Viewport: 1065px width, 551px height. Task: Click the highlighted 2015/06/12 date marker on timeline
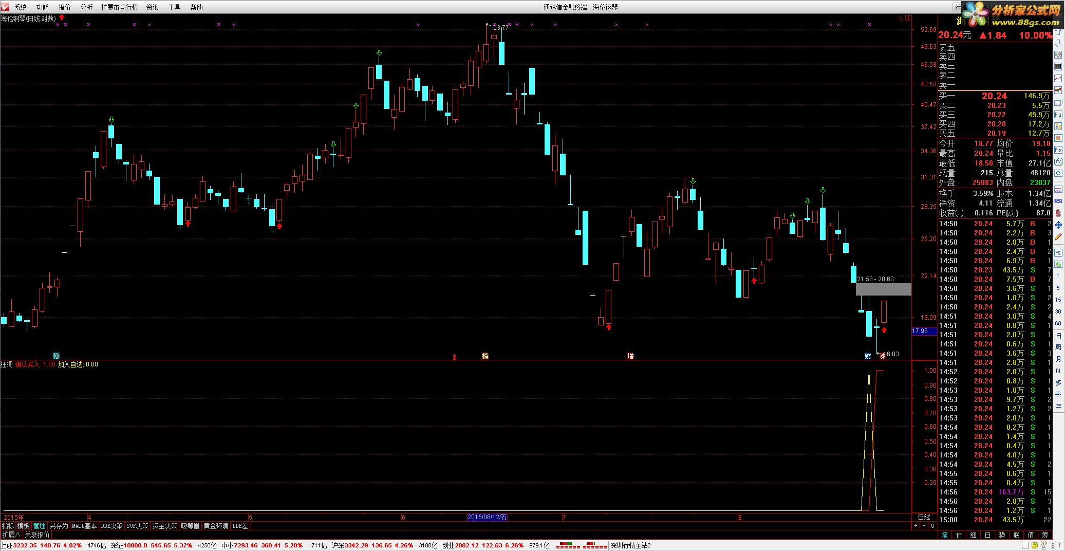pyautogui.click(x=487, y=517)
